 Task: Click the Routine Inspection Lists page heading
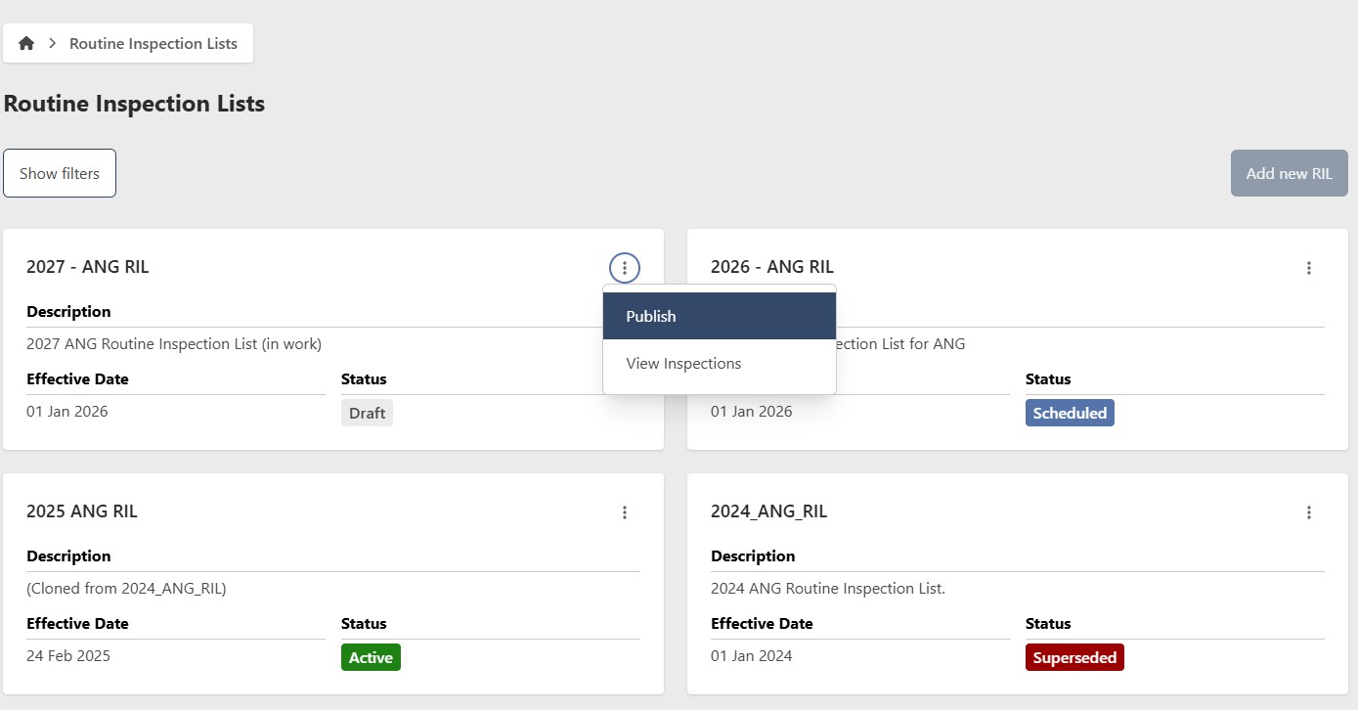[135, 104]
